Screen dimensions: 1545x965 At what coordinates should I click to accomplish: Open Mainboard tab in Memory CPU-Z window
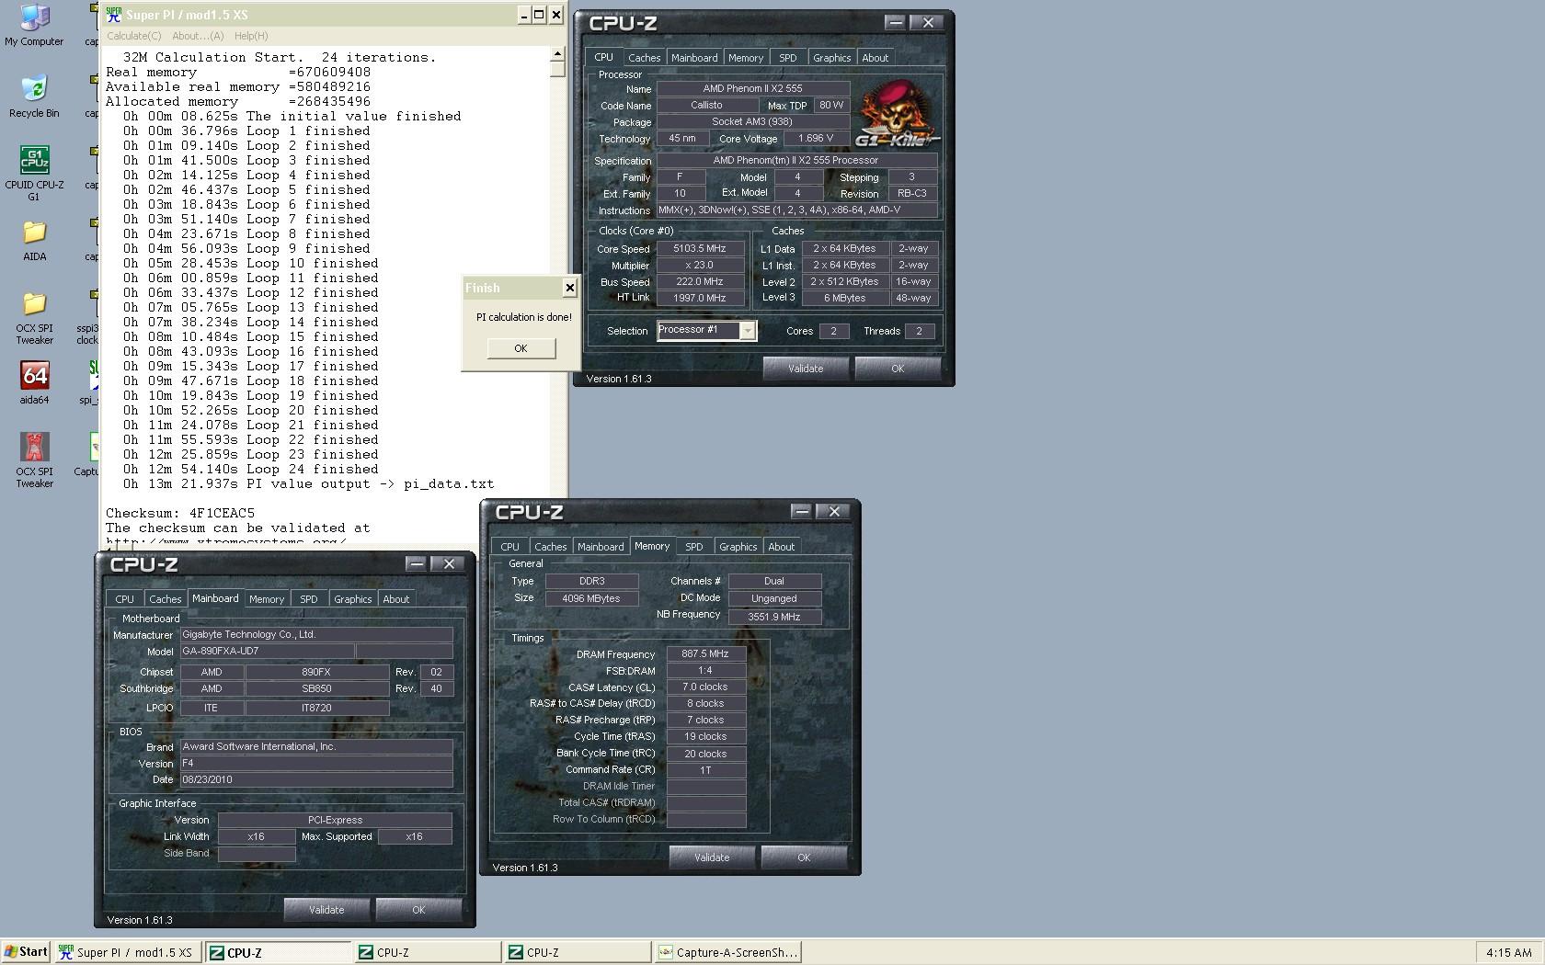[601, 546]
